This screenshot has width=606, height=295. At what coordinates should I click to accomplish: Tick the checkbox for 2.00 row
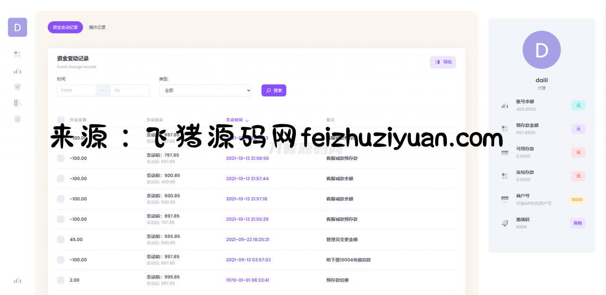tap(61, 280)
